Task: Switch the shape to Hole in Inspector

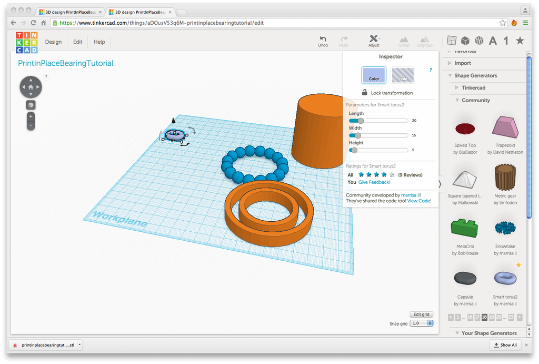Action: (x=403, y=75)
